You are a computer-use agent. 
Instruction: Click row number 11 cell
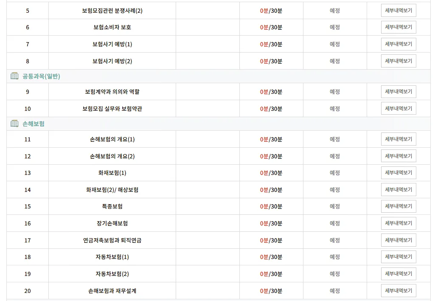click(x=27, y=139)
